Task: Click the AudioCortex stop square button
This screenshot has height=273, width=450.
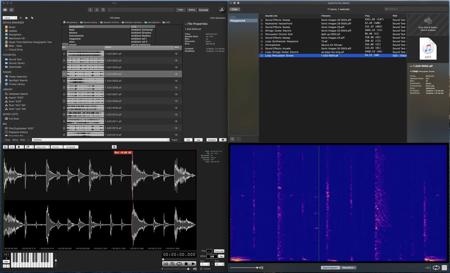Action: (x=444, y=267)
